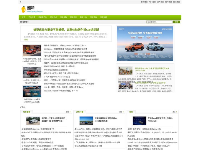Open article 本田新一代凌派全面革新回归
The image size is (200, 150).
coord(53,120)
